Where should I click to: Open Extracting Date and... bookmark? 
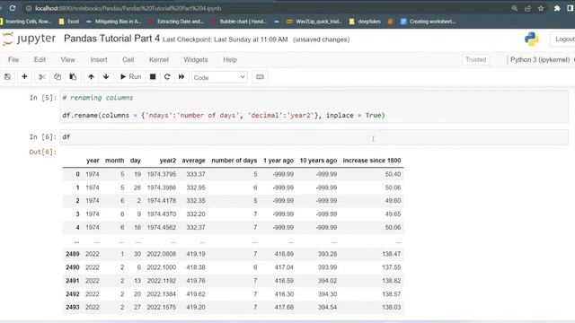point(176,22)
